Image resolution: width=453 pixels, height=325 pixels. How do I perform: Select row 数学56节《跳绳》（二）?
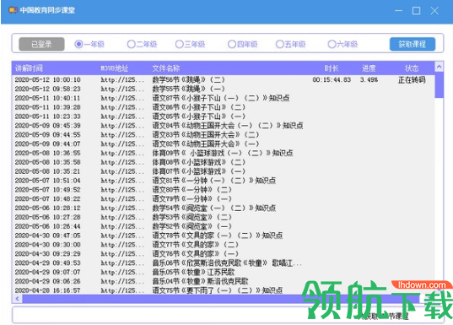pyautogui.click(x=224, y=79)
